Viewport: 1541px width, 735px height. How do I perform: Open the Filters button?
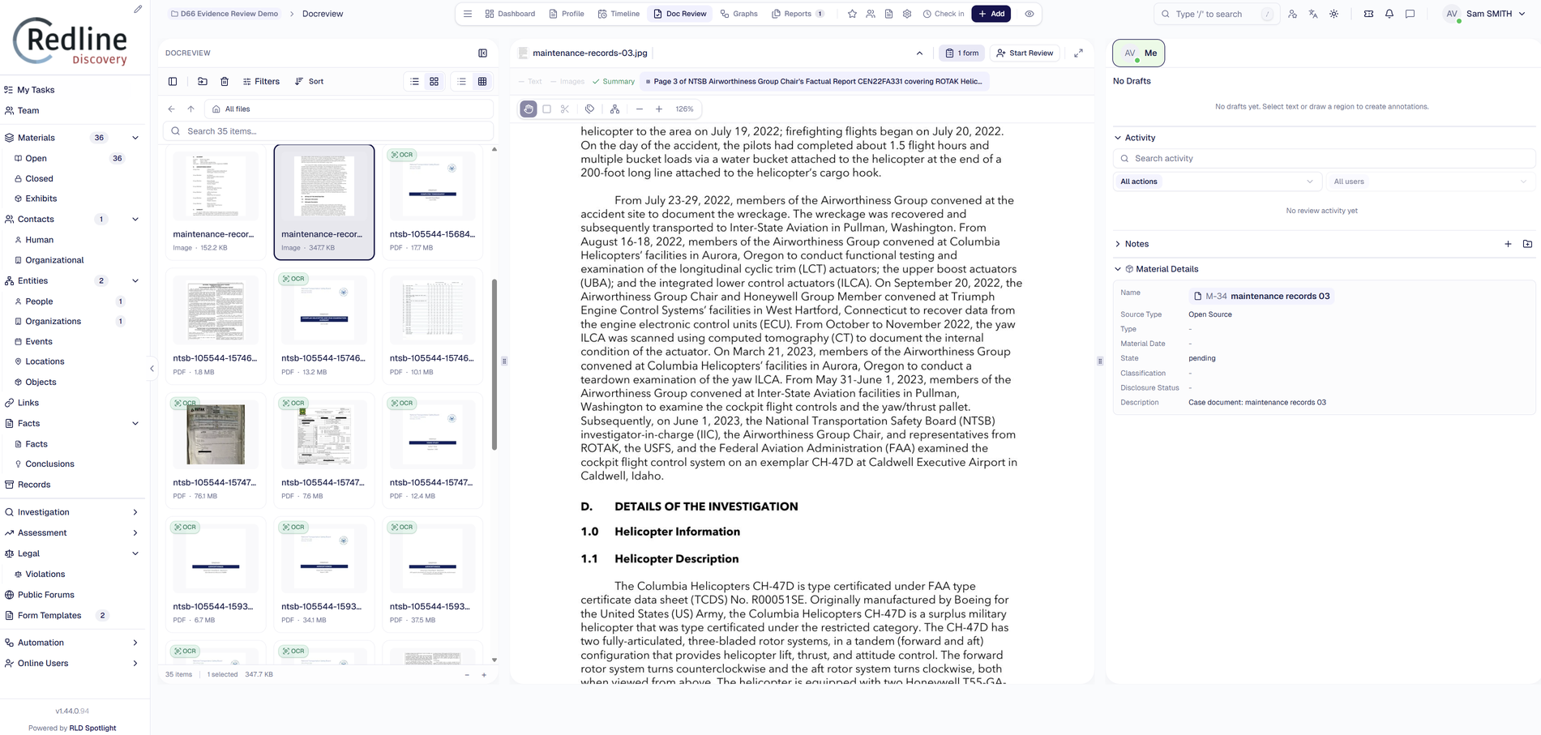point(261,81)
